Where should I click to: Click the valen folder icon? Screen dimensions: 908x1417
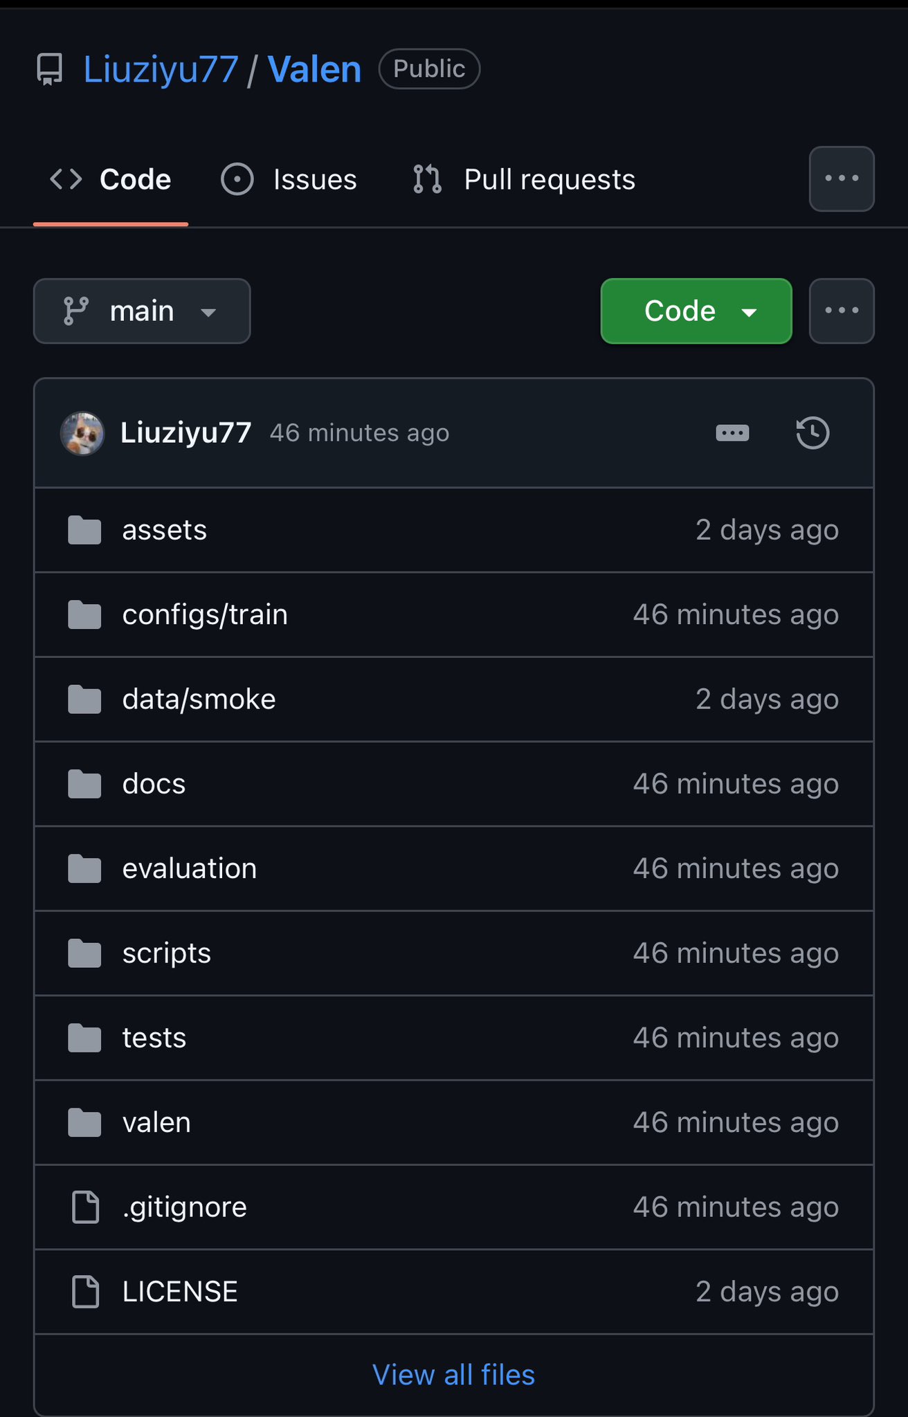click(x=84, y=1122)
